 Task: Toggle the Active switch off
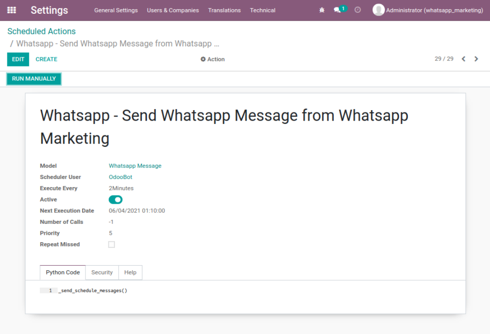115,200
